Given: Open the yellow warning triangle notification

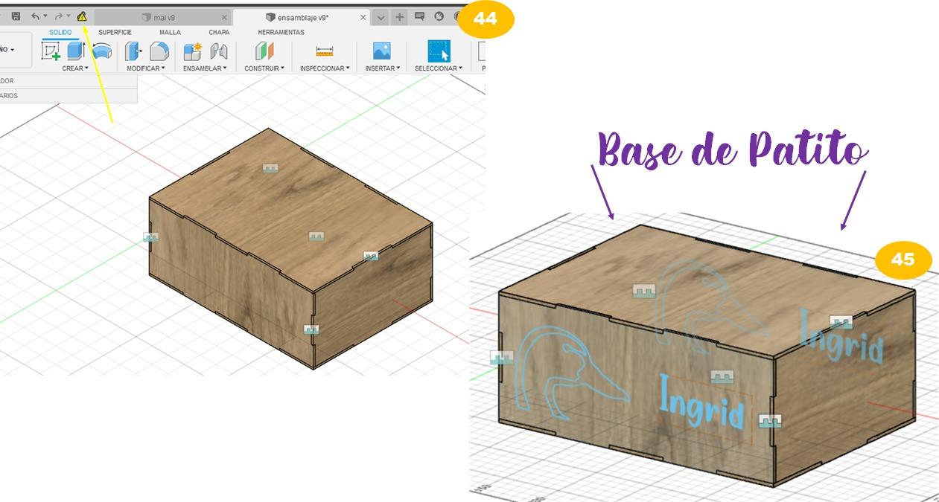Looking at the screenshot, I should click(82, 16).
